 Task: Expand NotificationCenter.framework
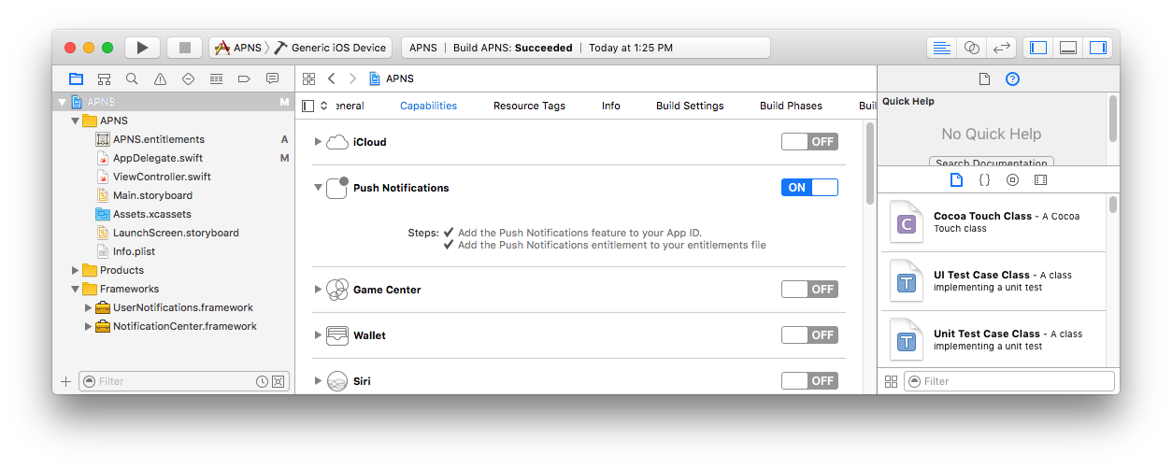89,326
